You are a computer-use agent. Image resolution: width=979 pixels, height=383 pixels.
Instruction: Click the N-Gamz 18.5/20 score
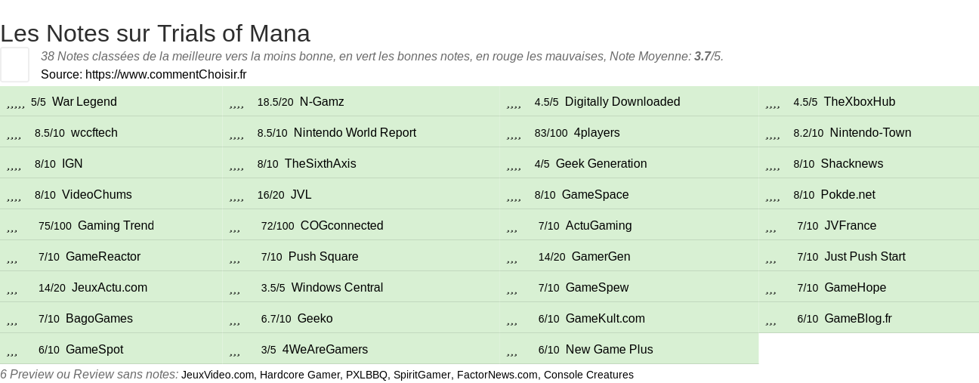point(275,102)
